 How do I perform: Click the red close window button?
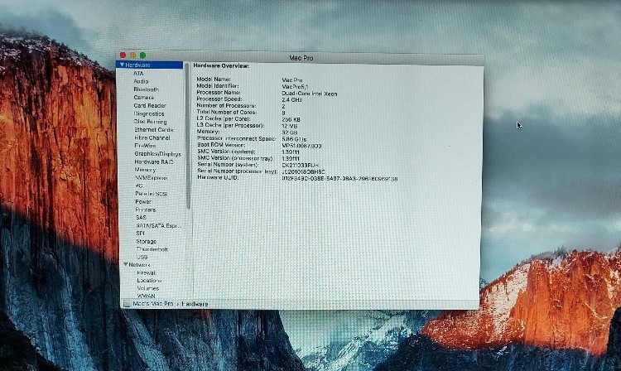(x=123, y=55)
